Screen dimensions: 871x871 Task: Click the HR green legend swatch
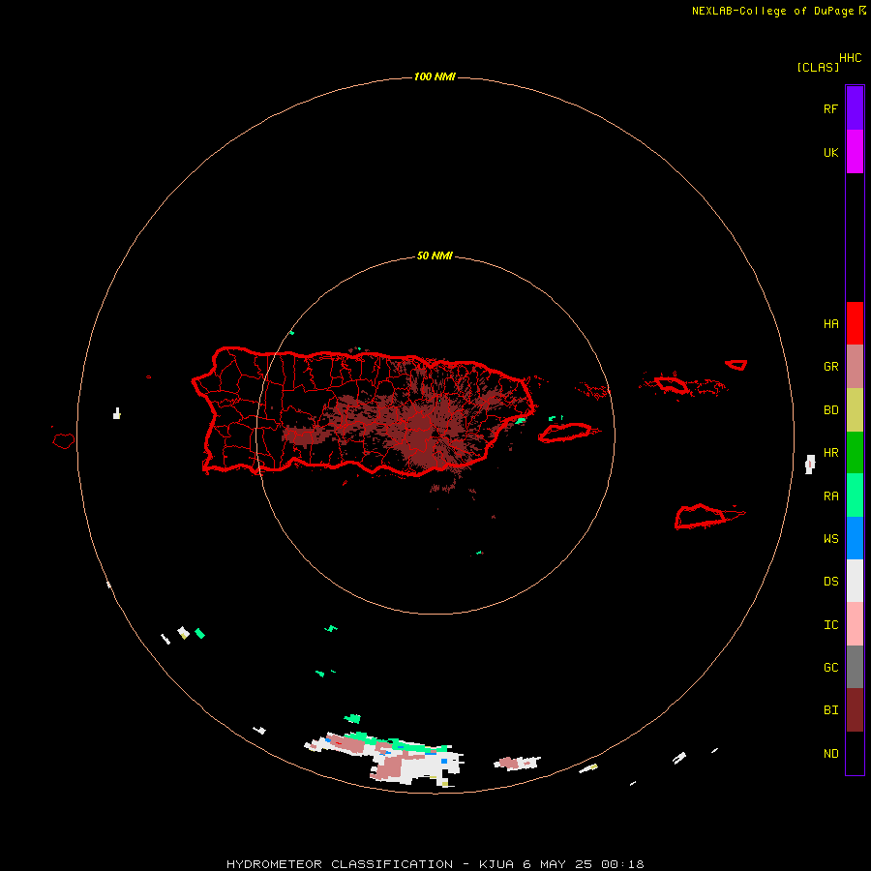coord(855,453)
